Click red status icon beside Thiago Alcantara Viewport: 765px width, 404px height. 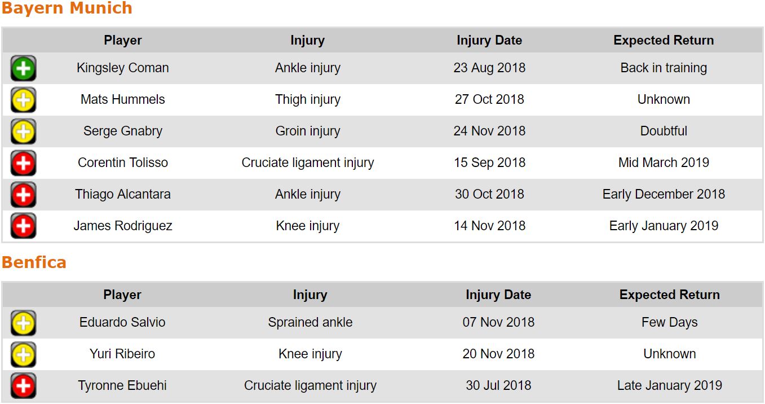(x=23, y=195)
